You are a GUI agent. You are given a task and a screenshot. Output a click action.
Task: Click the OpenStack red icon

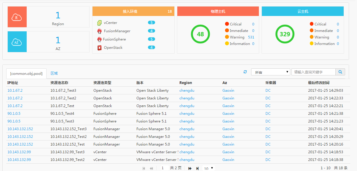[100, 48]
